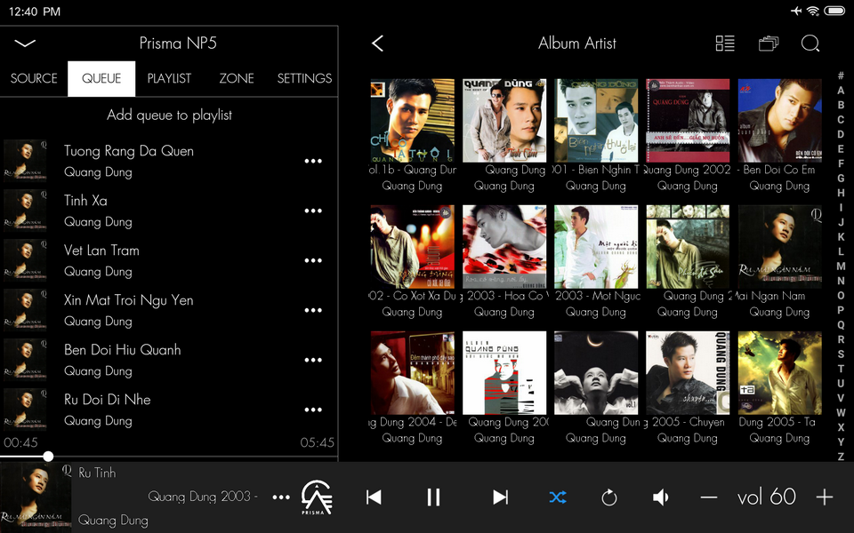
Task: Open album Co Xot Xa Dua
Action: tap(412, 247)
